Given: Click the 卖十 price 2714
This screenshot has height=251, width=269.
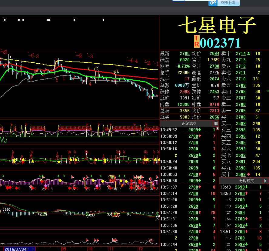Looking at the screenshot, I should (241, 54).
